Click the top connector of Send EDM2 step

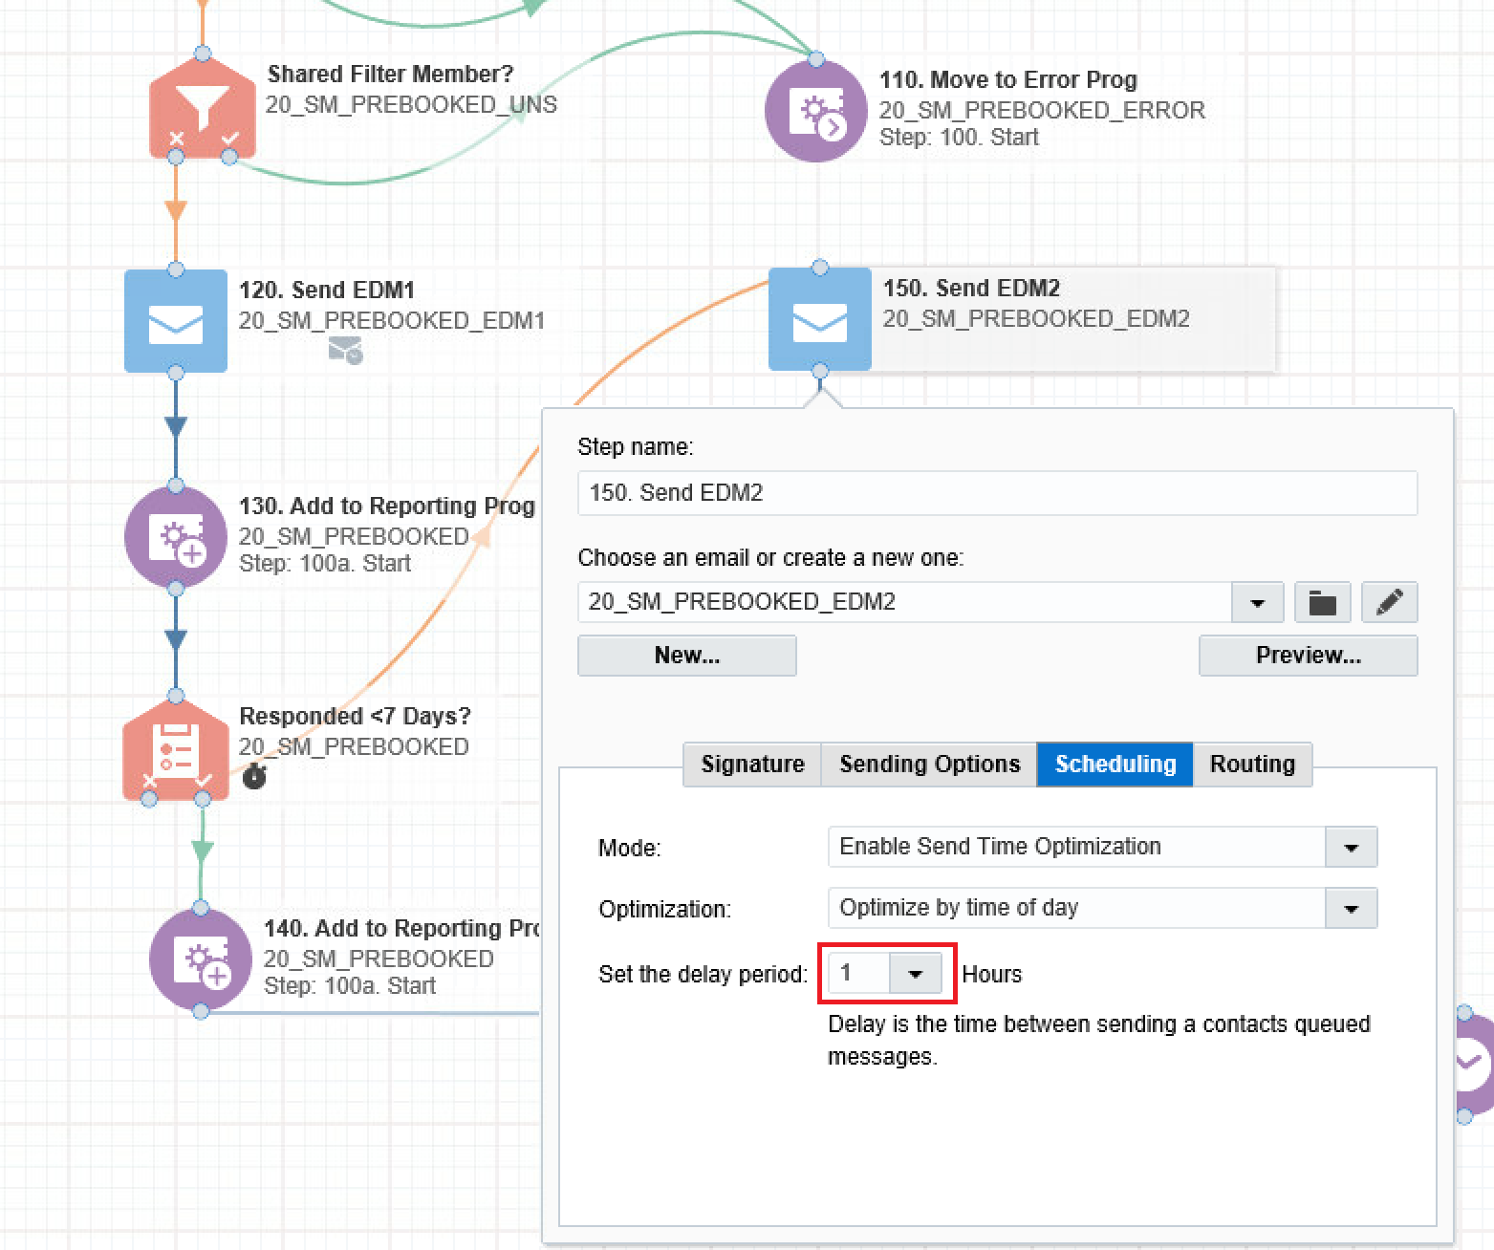(x=820, y=268)
